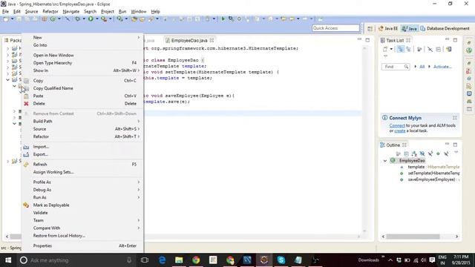Click Collapse All in the Outline toolbar
Image resolution: width=475 pixels, height=267 pixels.
[406, 154]
